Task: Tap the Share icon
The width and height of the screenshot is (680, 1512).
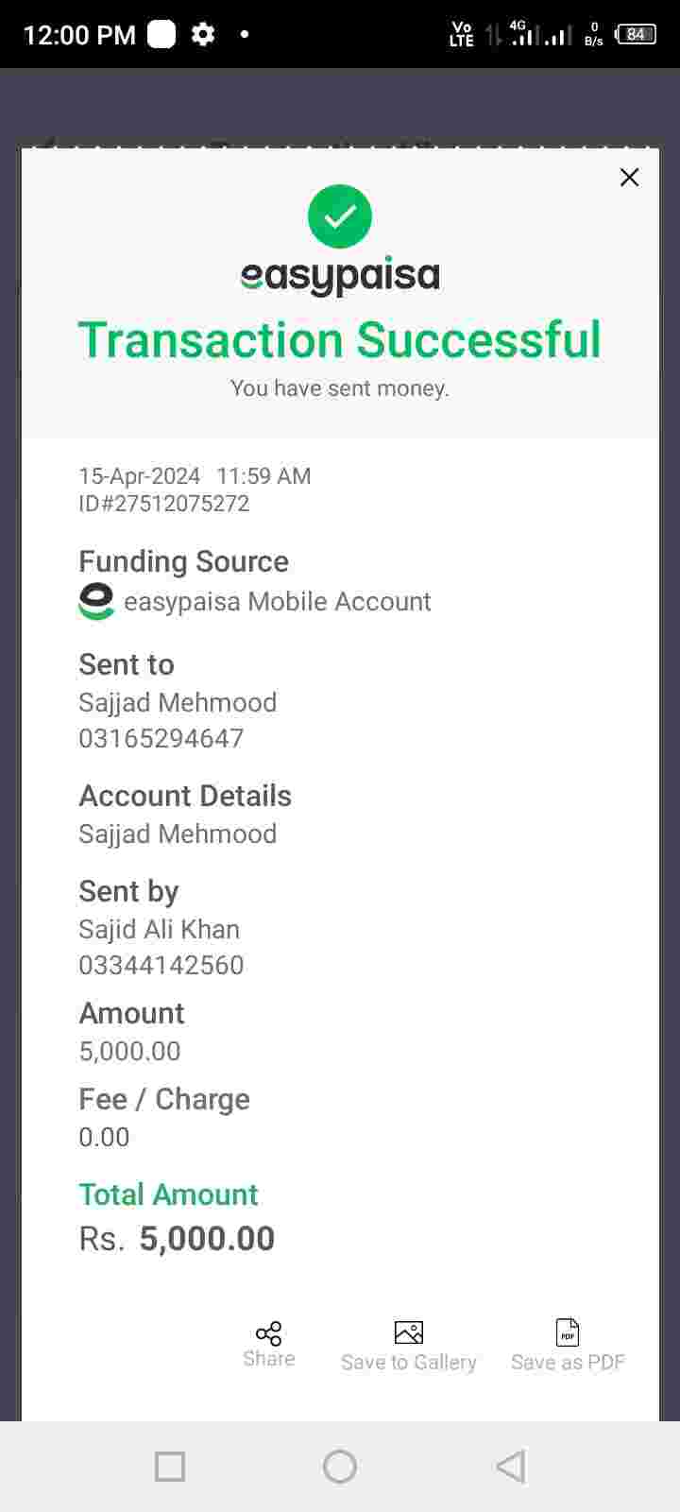Action: [268, 1332]
